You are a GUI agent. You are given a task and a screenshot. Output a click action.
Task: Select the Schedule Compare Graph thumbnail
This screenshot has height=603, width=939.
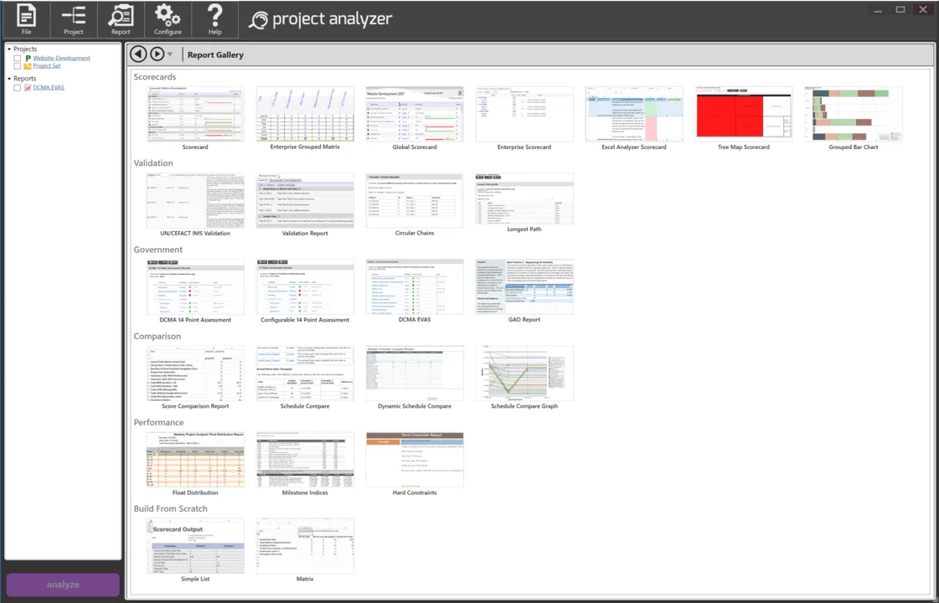click(x=524, y=373)
